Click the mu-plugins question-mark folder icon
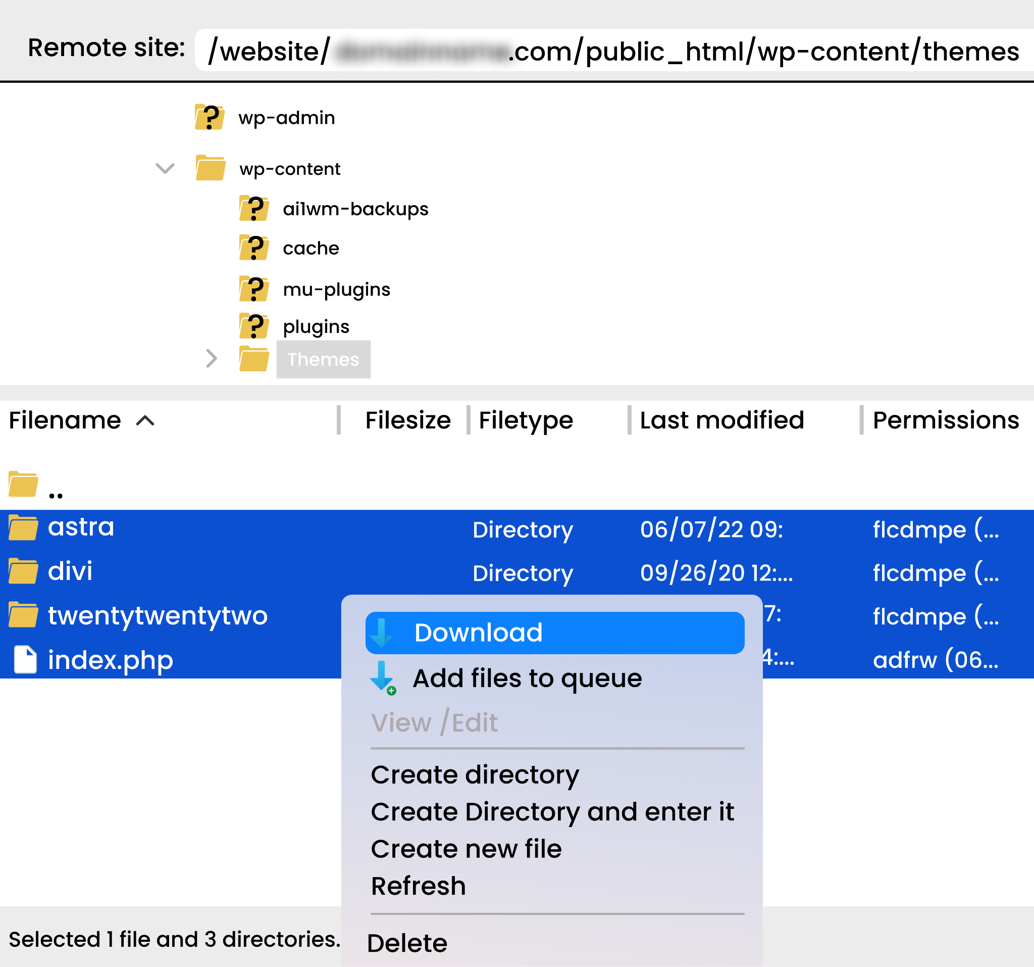The height and width of the screenshot is (967, 1034). click(x=254, y=289)
